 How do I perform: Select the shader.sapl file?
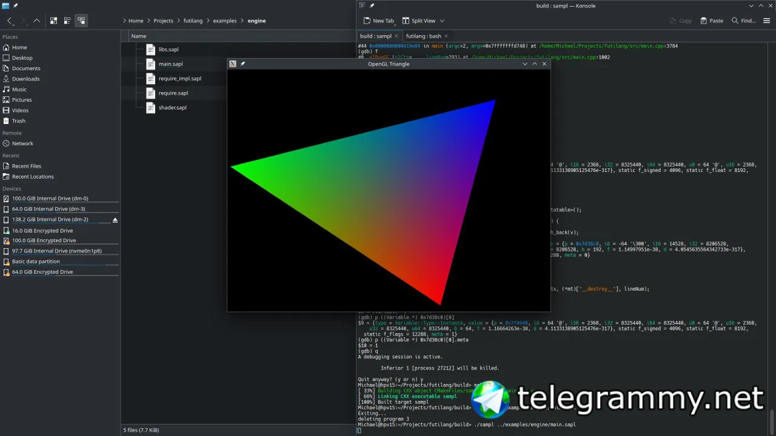172,108
